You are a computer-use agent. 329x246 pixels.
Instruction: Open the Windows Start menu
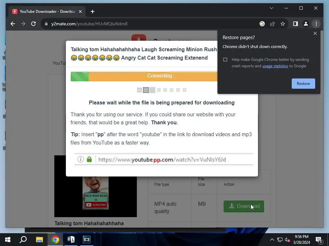[8, 240]
